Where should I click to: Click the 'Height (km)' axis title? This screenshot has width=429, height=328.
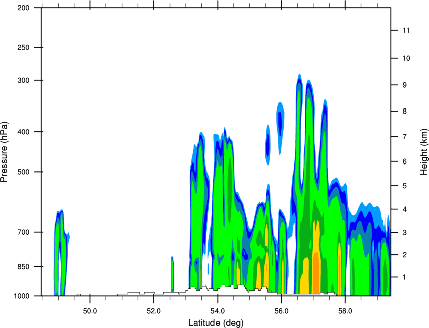pyautogui.click(x=424, y=151)
